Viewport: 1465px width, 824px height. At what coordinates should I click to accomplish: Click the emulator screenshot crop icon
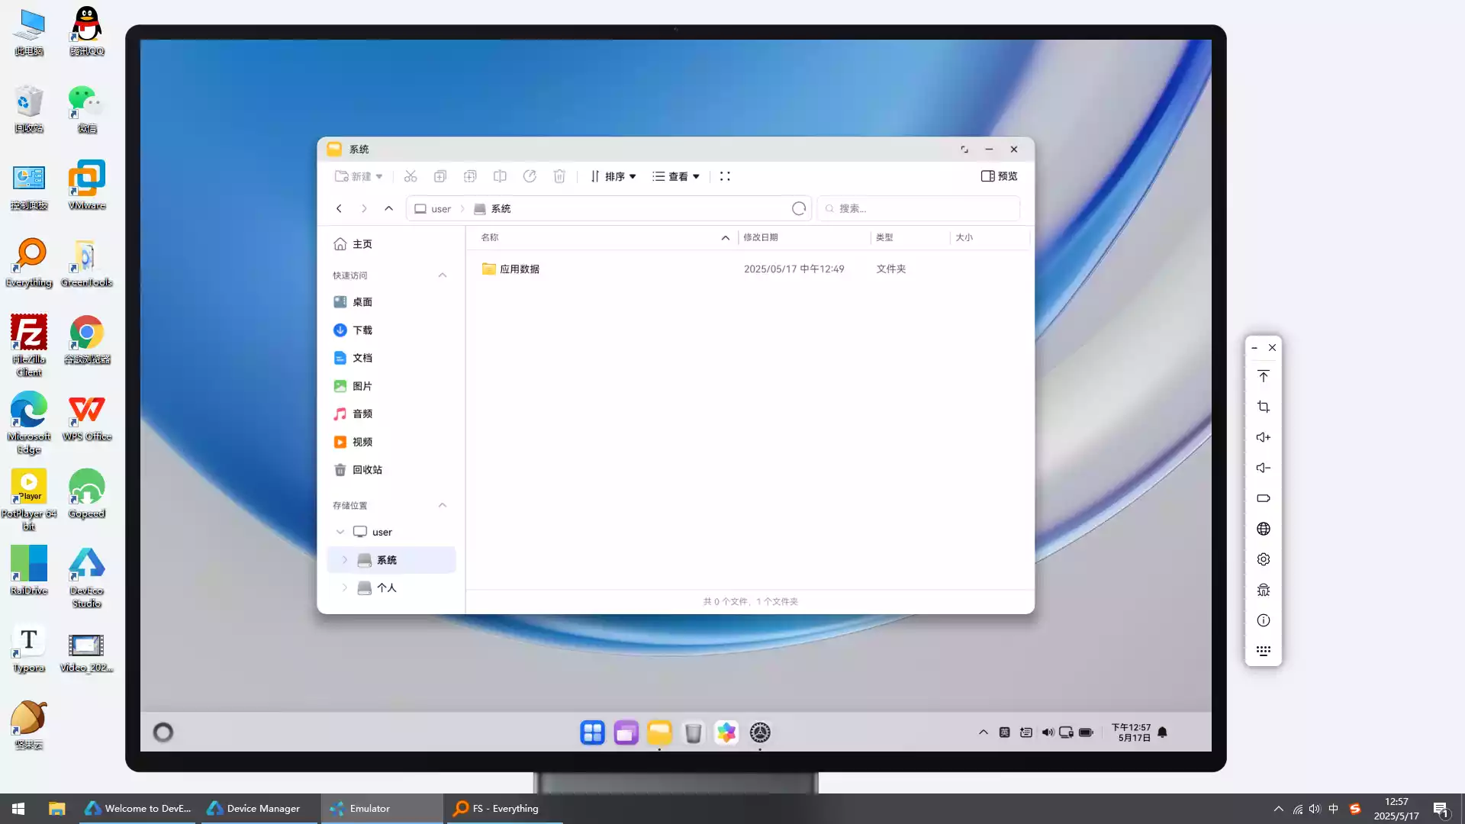(1264, 407)
